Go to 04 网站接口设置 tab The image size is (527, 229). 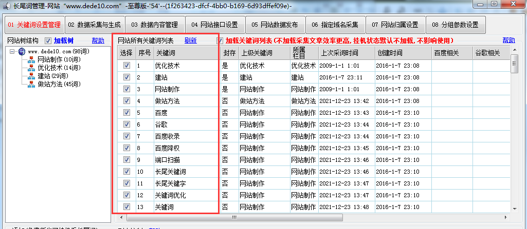pyautogui.click(x=215, y=25)
